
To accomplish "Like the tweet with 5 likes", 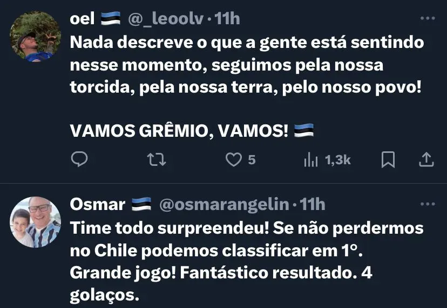I will (x=234, y=159).
